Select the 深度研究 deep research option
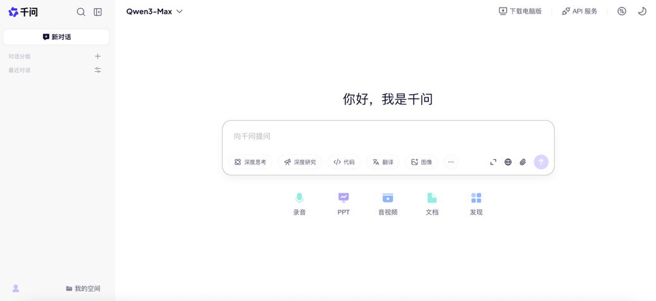This screenshot has width=656, height=301. pos(300,163)
